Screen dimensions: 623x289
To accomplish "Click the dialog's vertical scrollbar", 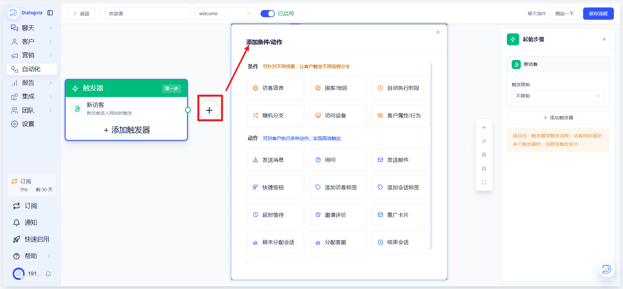I will 431,156.
